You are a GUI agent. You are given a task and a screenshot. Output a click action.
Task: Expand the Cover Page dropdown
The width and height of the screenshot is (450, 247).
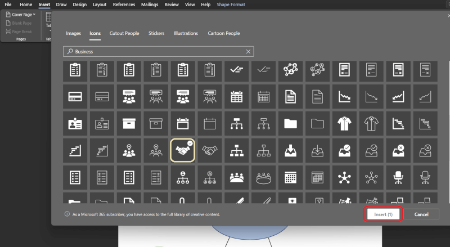[x=24, y=14]
